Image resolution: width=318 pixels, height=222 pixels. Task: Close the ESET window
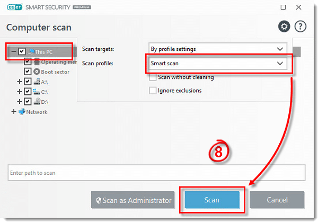298,7
